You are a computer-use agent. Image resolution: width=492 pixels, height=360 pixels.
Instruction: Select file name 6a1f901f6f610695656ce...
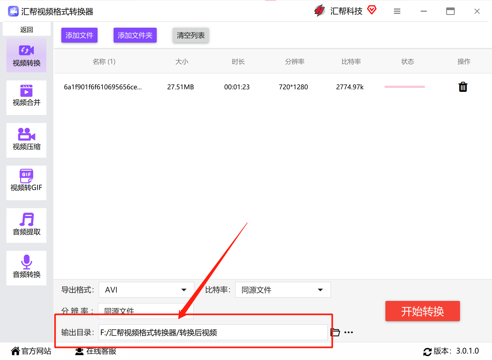[103, 87]
